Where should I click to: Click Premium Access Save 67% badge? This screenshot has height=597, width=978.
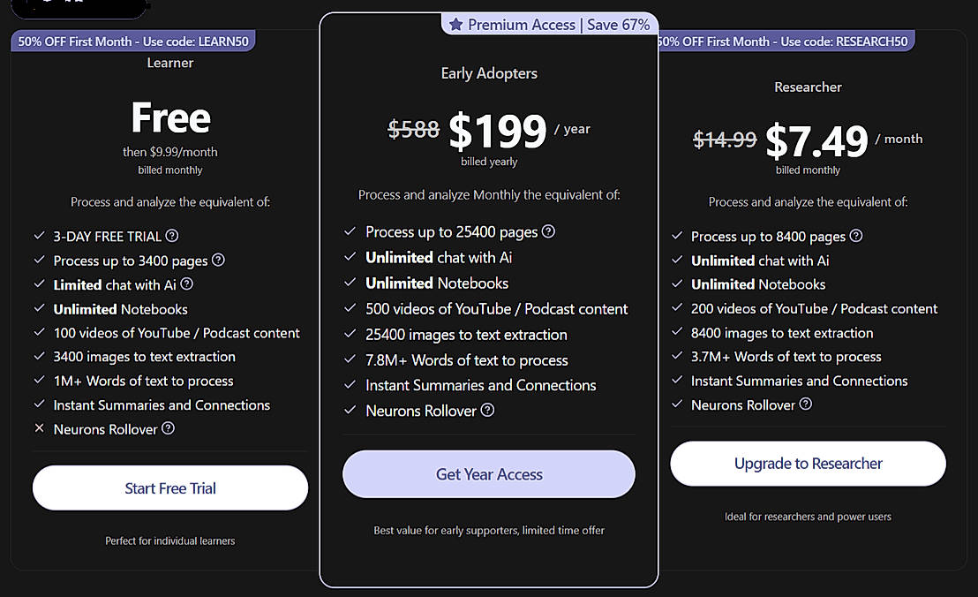tap(550, 25)
